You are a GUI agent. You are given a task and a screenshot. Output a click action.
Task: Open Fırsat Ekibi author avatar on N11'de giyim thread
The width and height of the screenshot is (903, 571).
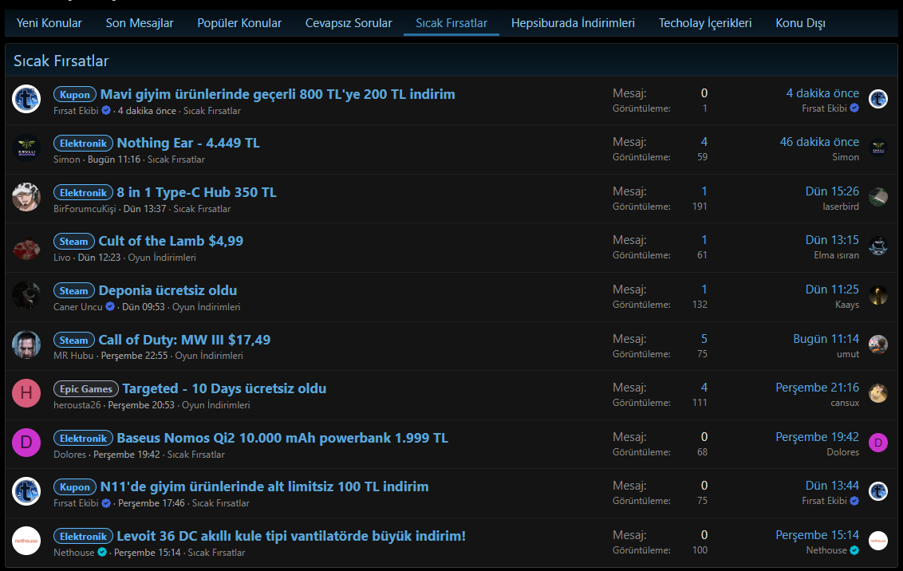pos(26,491)
